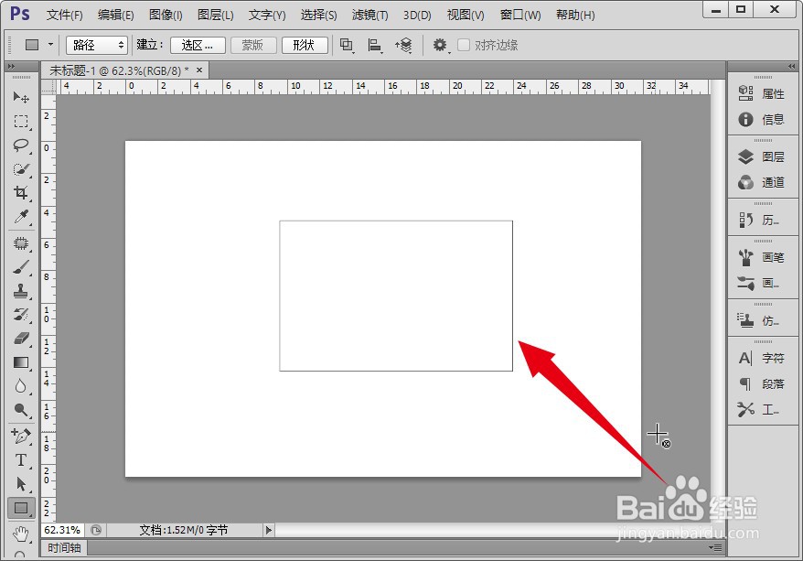Image resolution: width=803 pixels, height=561 pixels.
Task: Expand the status bar info arrow
Action: (268, 530)
